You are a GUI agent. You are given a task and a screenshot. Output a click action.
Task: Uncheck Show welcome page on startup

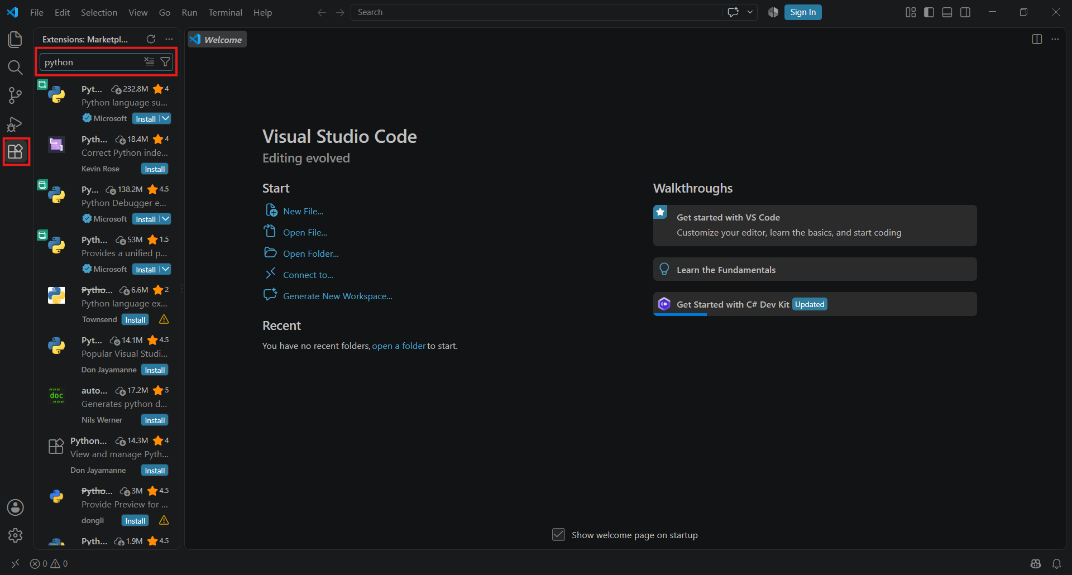558,535
